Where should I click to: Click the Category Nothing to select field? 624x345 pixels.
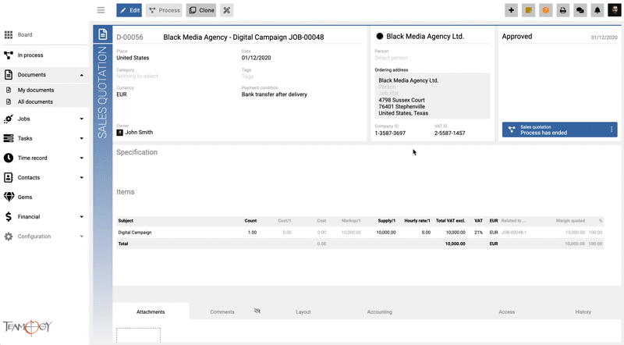pos(137,76)
